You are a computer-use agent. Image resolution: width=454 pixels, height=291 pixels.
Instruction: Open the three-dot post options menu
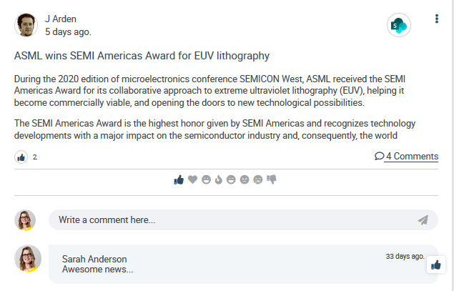(x=436, y=19)
